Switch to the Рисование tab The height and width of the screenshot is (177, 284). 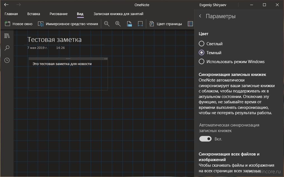click(58, 14)
